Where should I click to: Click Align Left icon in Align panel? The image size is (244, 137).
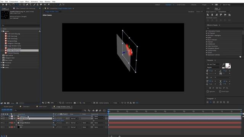(x=208, y=15)
